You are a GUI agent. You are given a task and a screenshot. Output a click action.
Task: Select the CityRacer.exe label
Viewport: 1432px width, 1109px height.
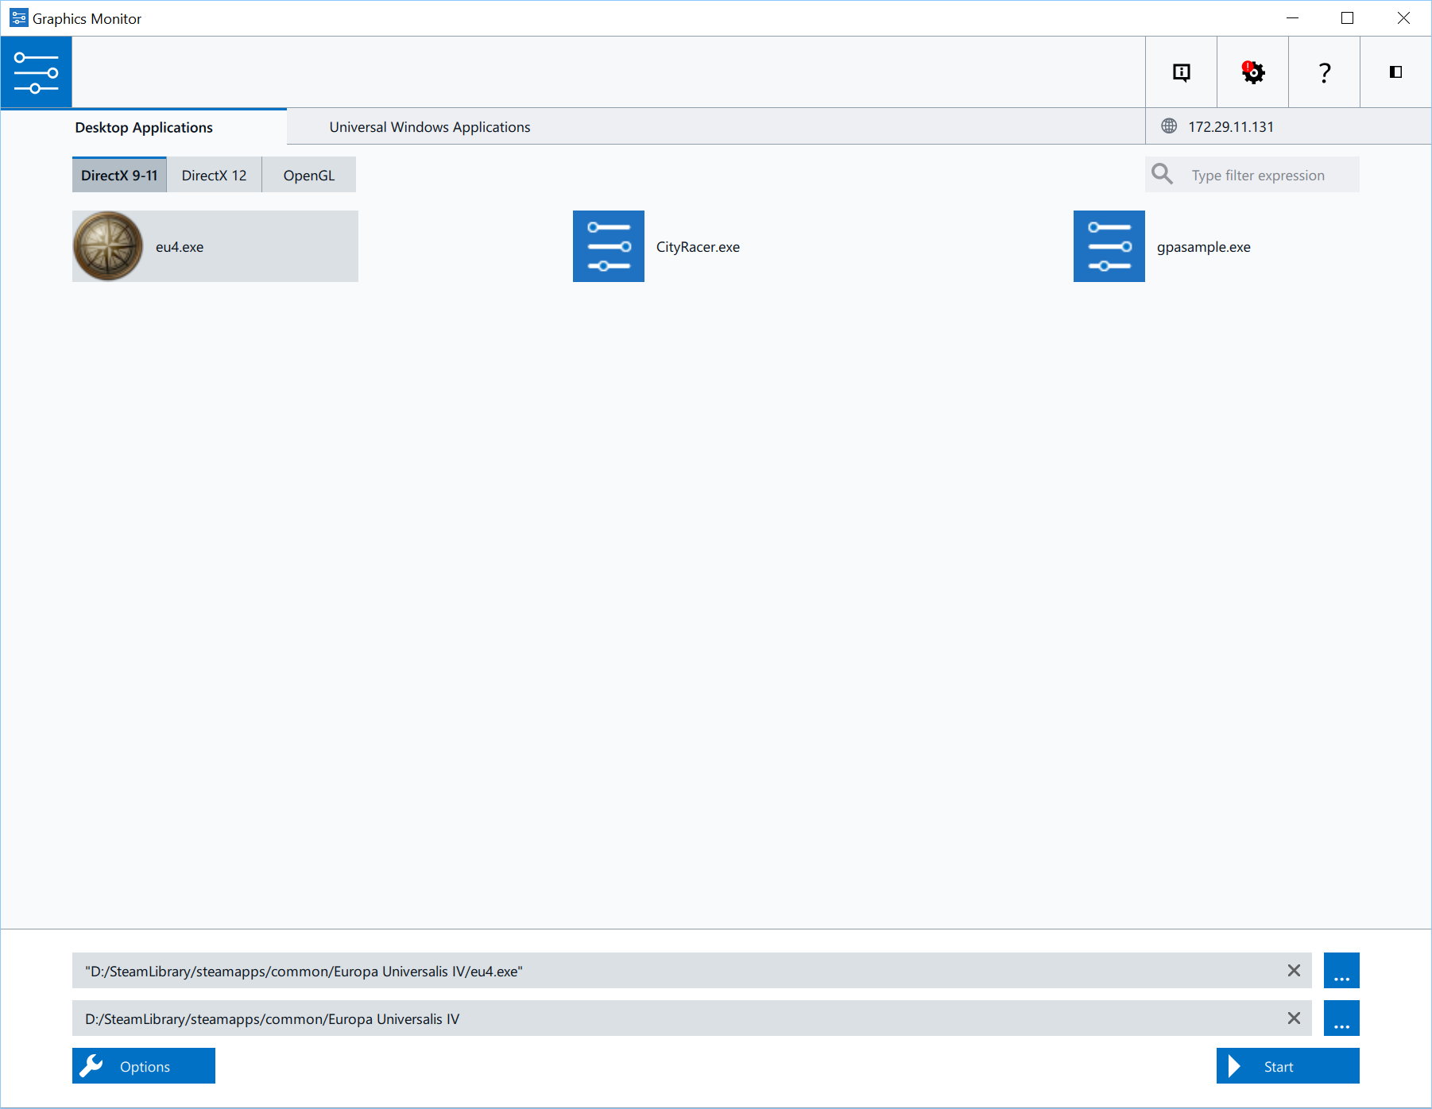pos(698,247)
